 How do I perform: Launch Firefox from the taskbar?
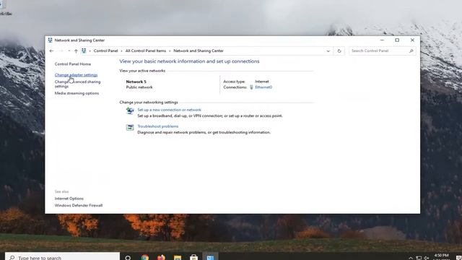point(161,257)
